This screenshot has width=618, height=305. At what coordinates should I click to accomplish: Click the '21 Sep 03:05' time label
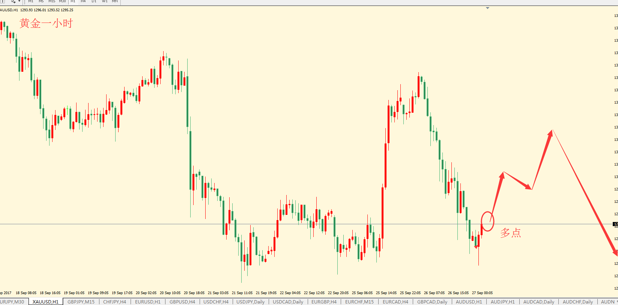(218, 293)
